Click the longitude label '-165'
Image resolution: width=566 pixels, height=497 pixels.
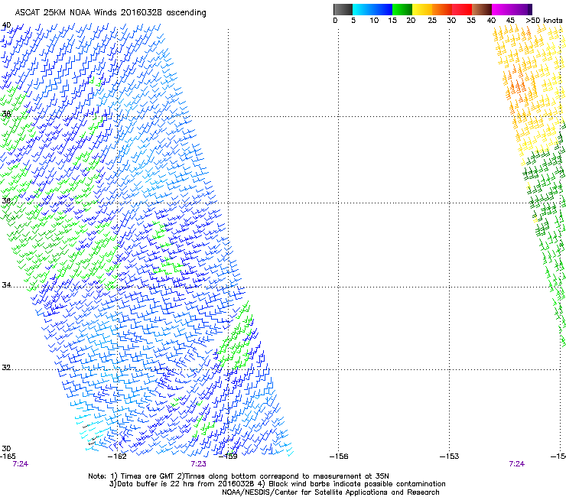8,456
